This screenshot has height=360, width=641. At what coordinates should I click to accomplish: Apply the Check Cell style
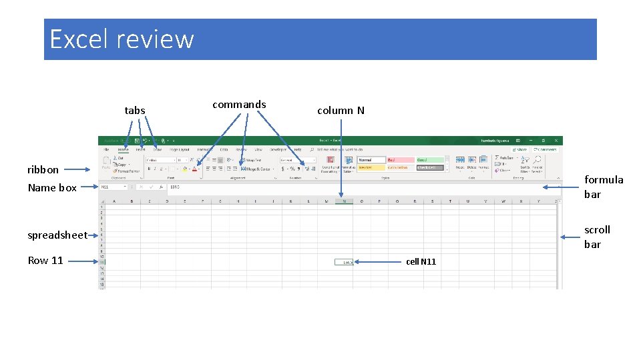pyautogui.click(x=430, y=168)
